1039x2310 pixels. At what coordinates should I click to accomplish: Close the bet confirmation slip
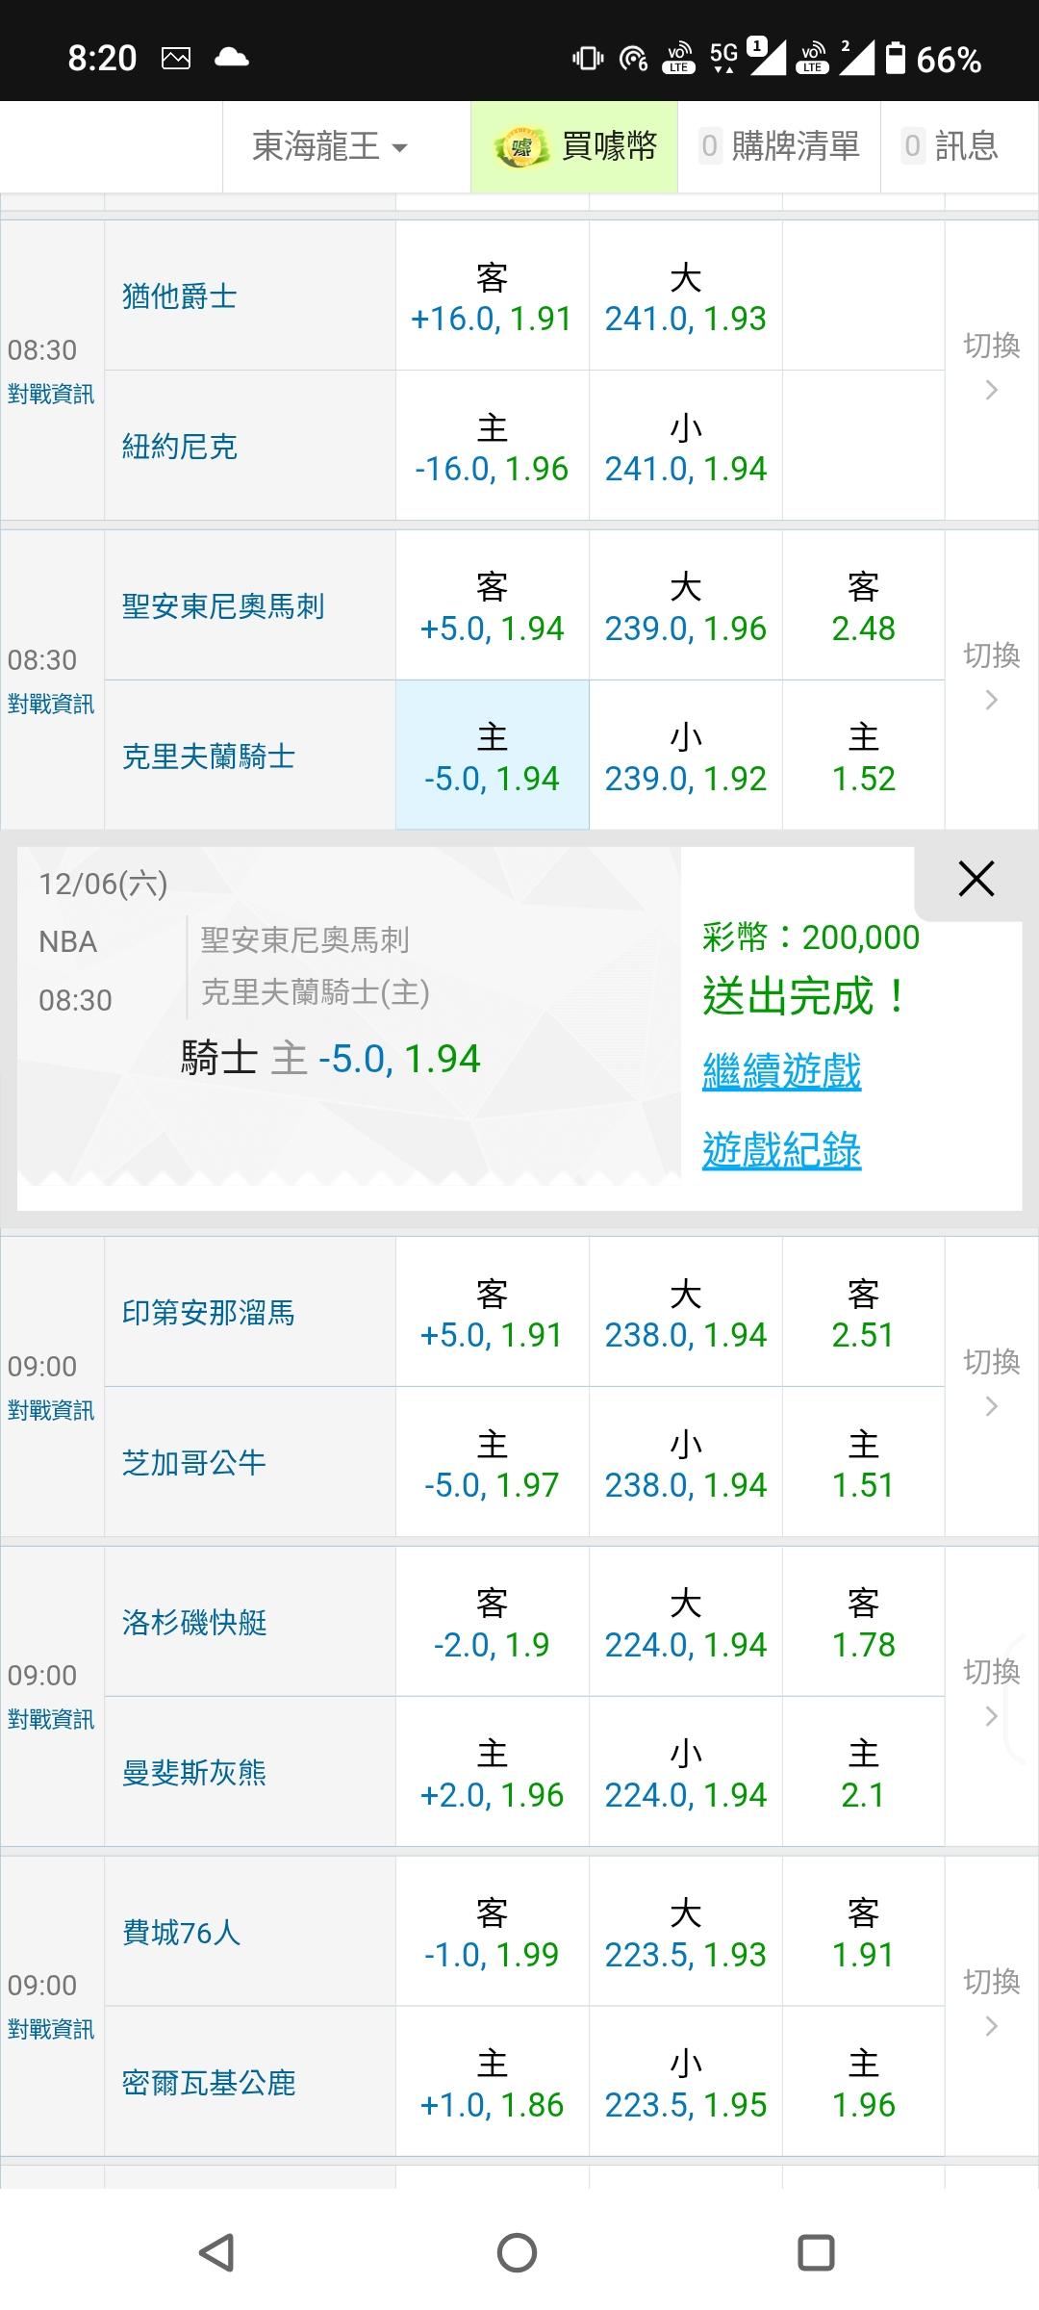click(x=976, y=879)
